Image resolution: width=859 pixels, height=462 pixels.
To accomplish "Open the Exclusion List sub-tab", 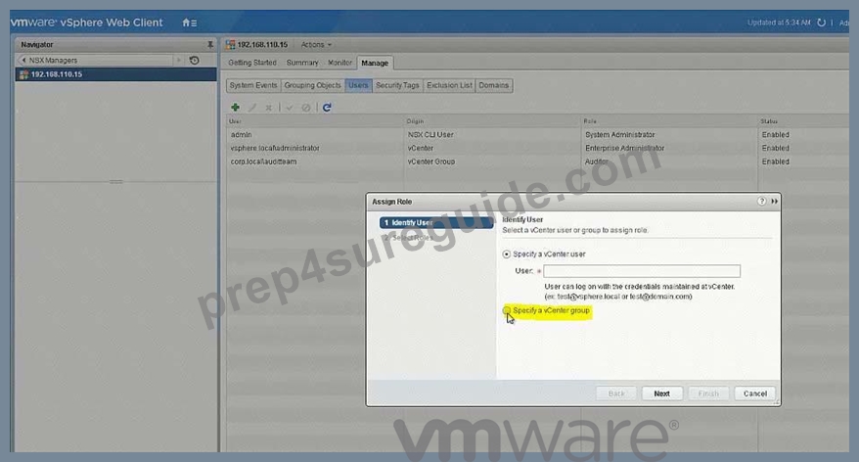I will [449, 85].
